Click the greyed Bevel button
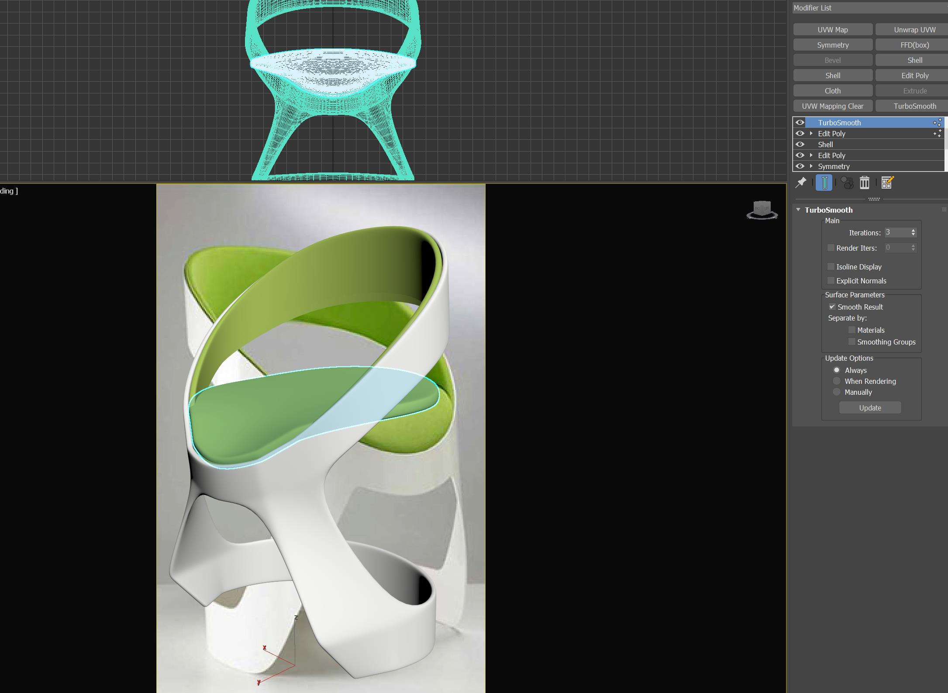 [833, 60]
